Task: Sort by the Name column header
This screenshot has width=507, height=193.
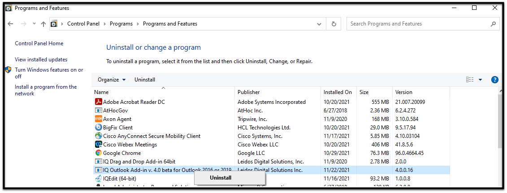Action: (164, 92)
